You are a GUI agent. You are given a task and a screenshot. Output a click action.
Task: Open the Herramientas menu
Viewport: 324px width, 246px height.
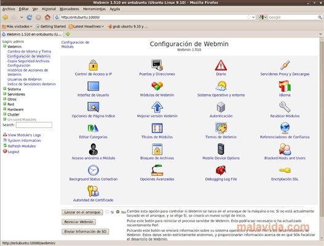point(94,9)
